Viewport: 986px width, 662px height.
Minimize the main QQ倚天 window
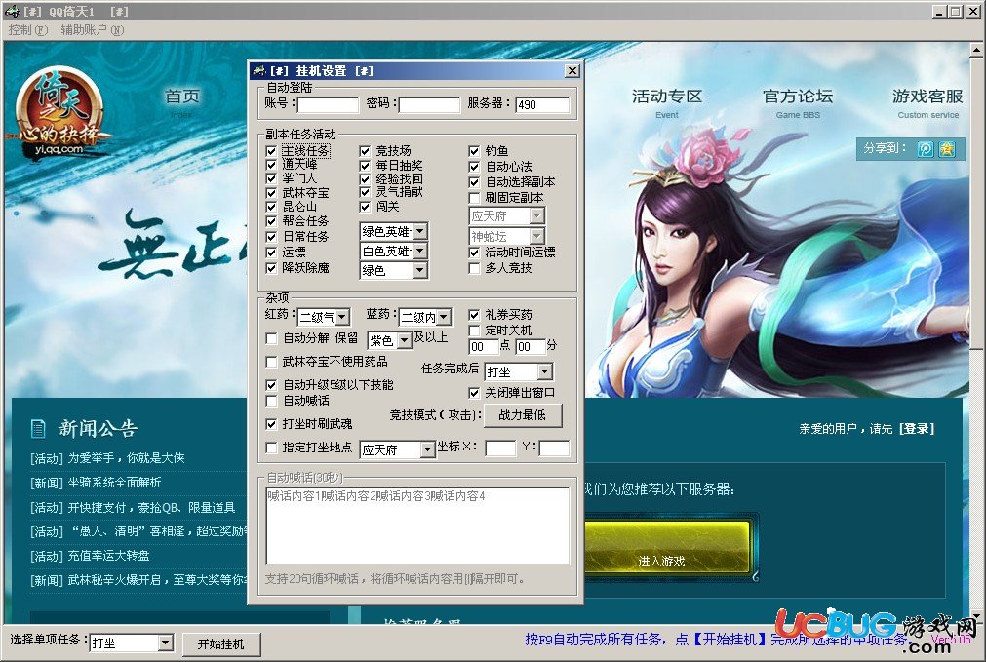tap(940, 12)
